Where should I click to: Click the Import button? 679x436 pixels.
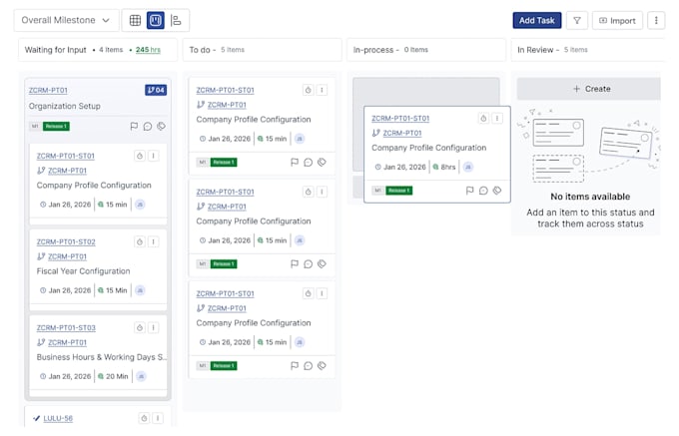pyautogui.click(x=617, y=20)
